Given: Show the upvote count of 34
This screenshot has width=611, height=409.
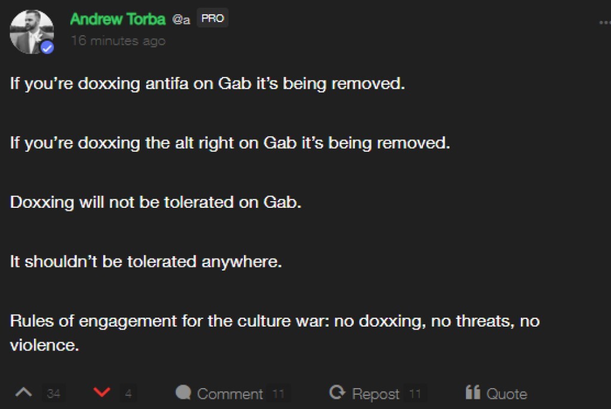Looking at the screenshot, I should point(54,394).
